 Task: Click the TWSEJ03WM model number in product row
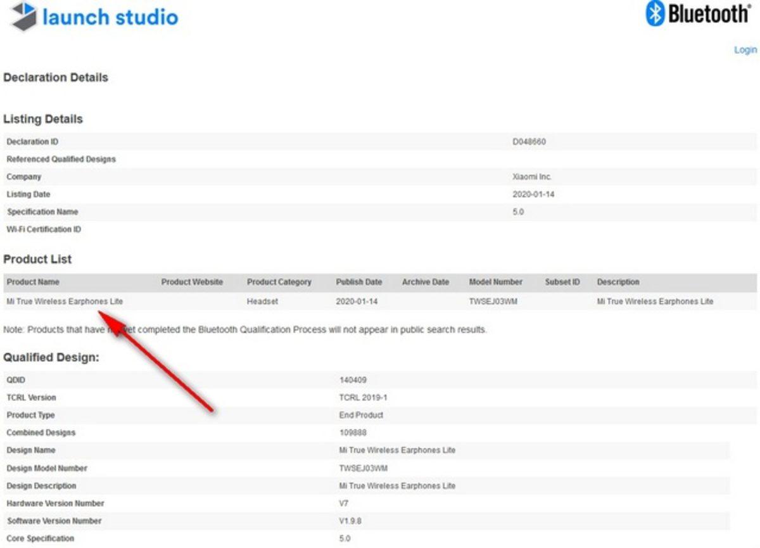pyautogui.click(x=493, y=302)
